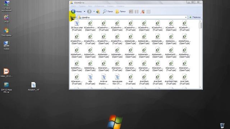Open the Поиск search pane
Viewport: 230px width, 129px height.
[108, 11]
